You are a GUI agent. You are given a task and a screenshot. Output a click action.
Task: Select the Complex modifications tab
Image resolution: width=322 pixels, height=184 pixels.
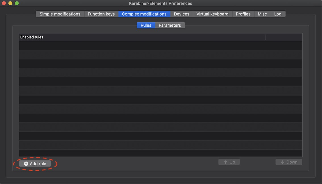(x=144, y=14)
